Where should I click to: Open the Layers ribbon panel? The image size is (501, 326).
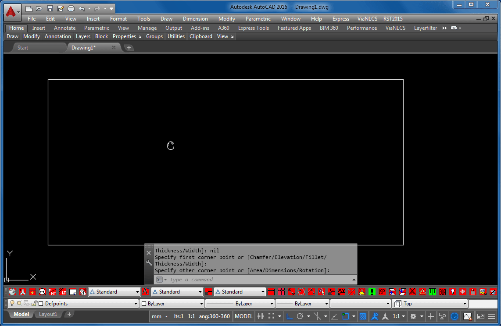tap(83, 36)
